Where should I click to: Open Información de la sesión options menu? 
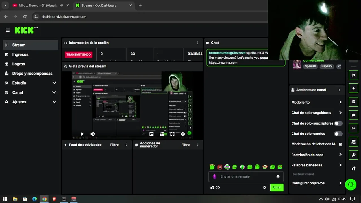coord(197,43)
